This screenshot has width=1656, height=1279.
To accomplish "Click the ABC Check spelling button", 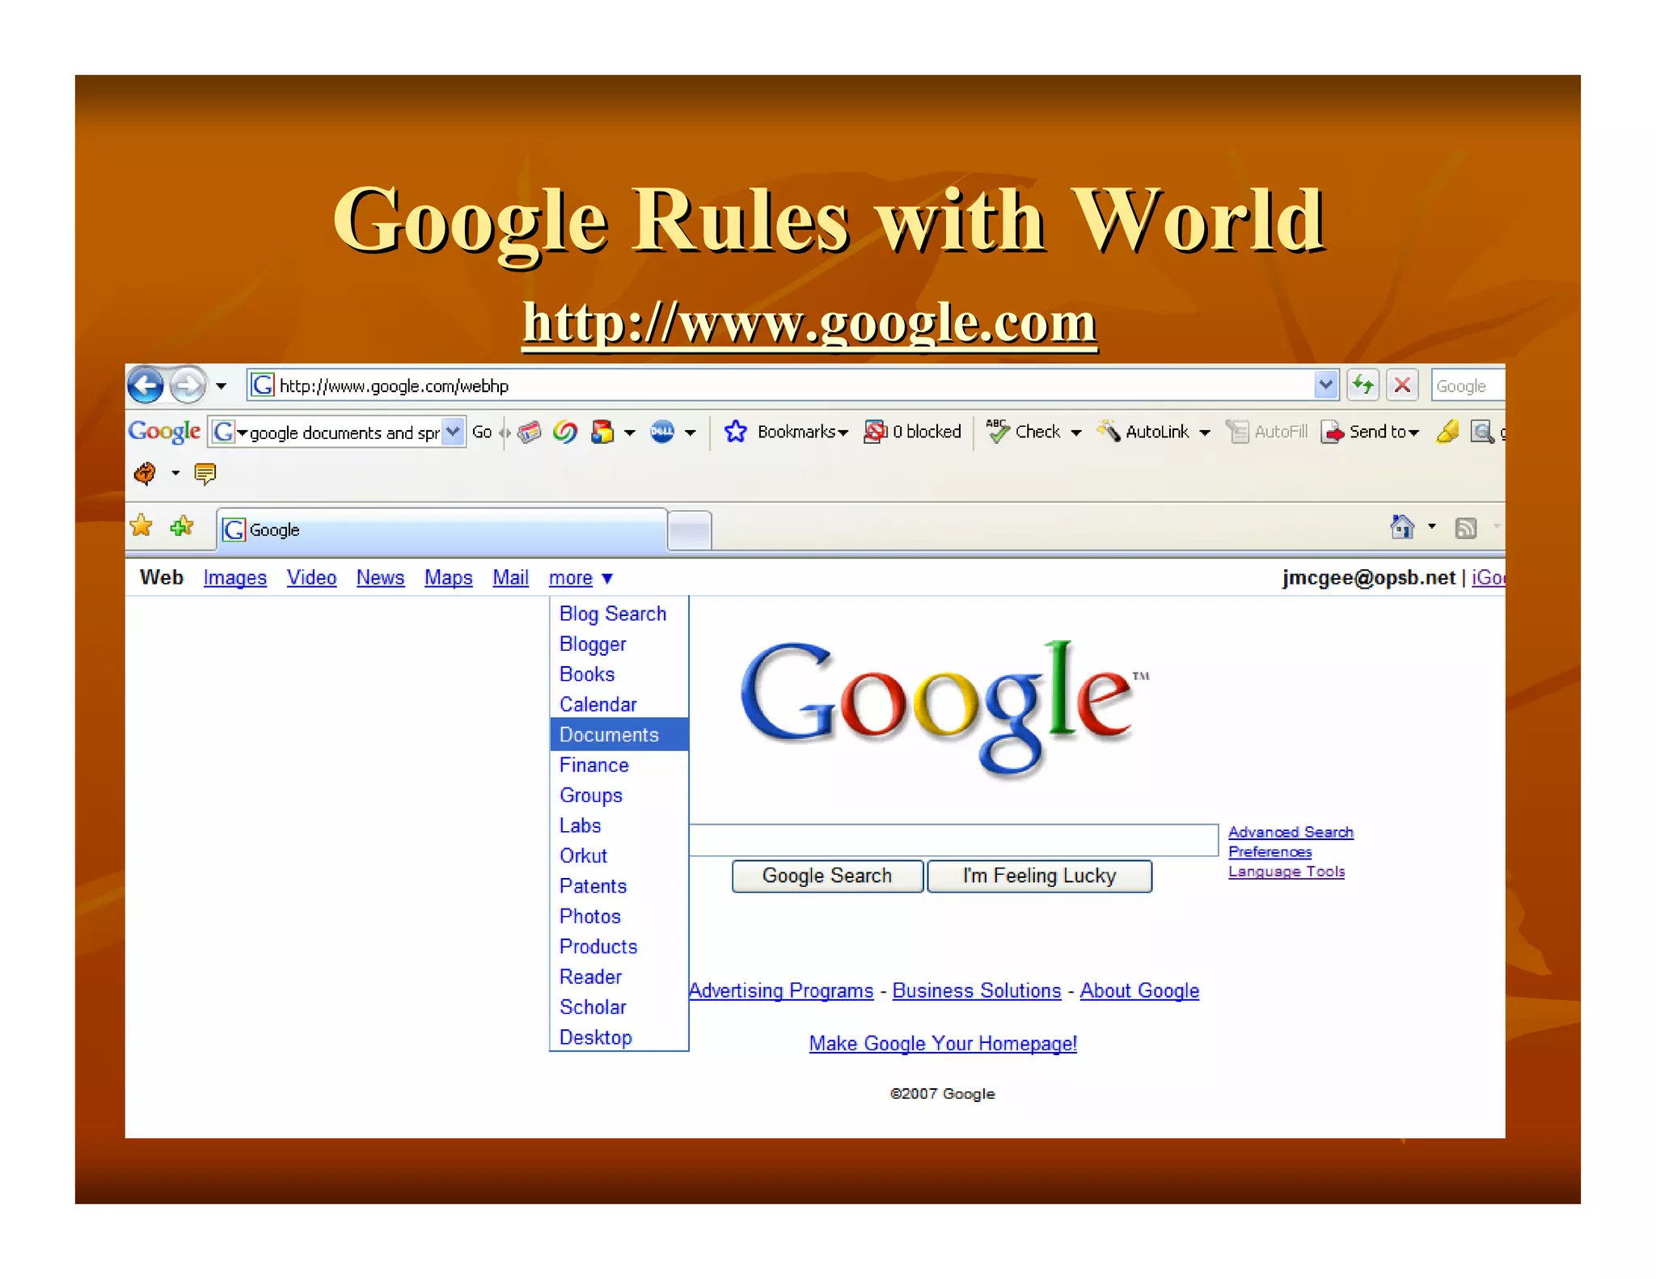I will 1023,432.
